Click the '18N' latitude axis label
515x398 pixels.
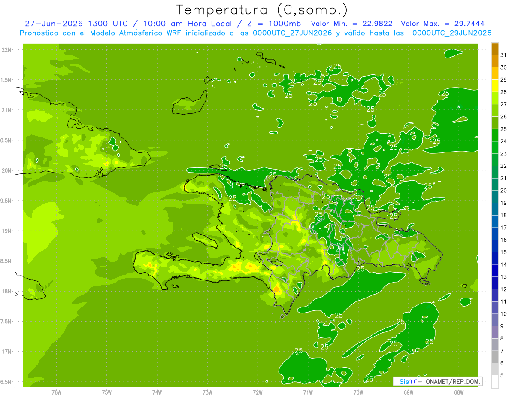pos(7,292)
